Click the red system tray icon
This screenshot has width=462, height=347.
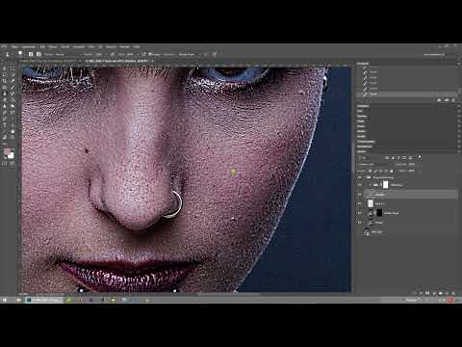tap(451, 300)
